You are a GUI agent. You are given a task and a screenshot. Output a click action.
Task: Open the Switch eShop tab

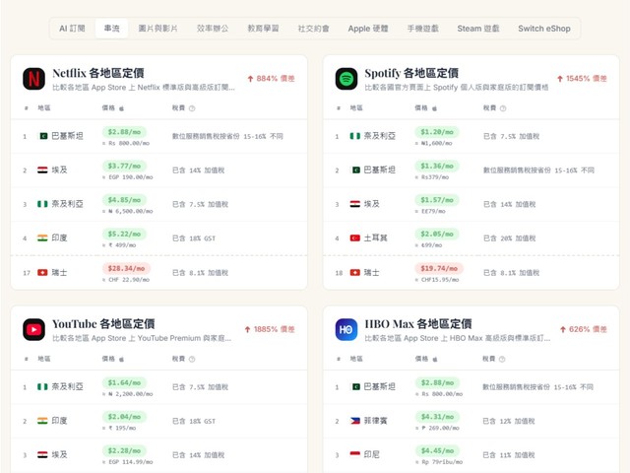tap(544, 29)
